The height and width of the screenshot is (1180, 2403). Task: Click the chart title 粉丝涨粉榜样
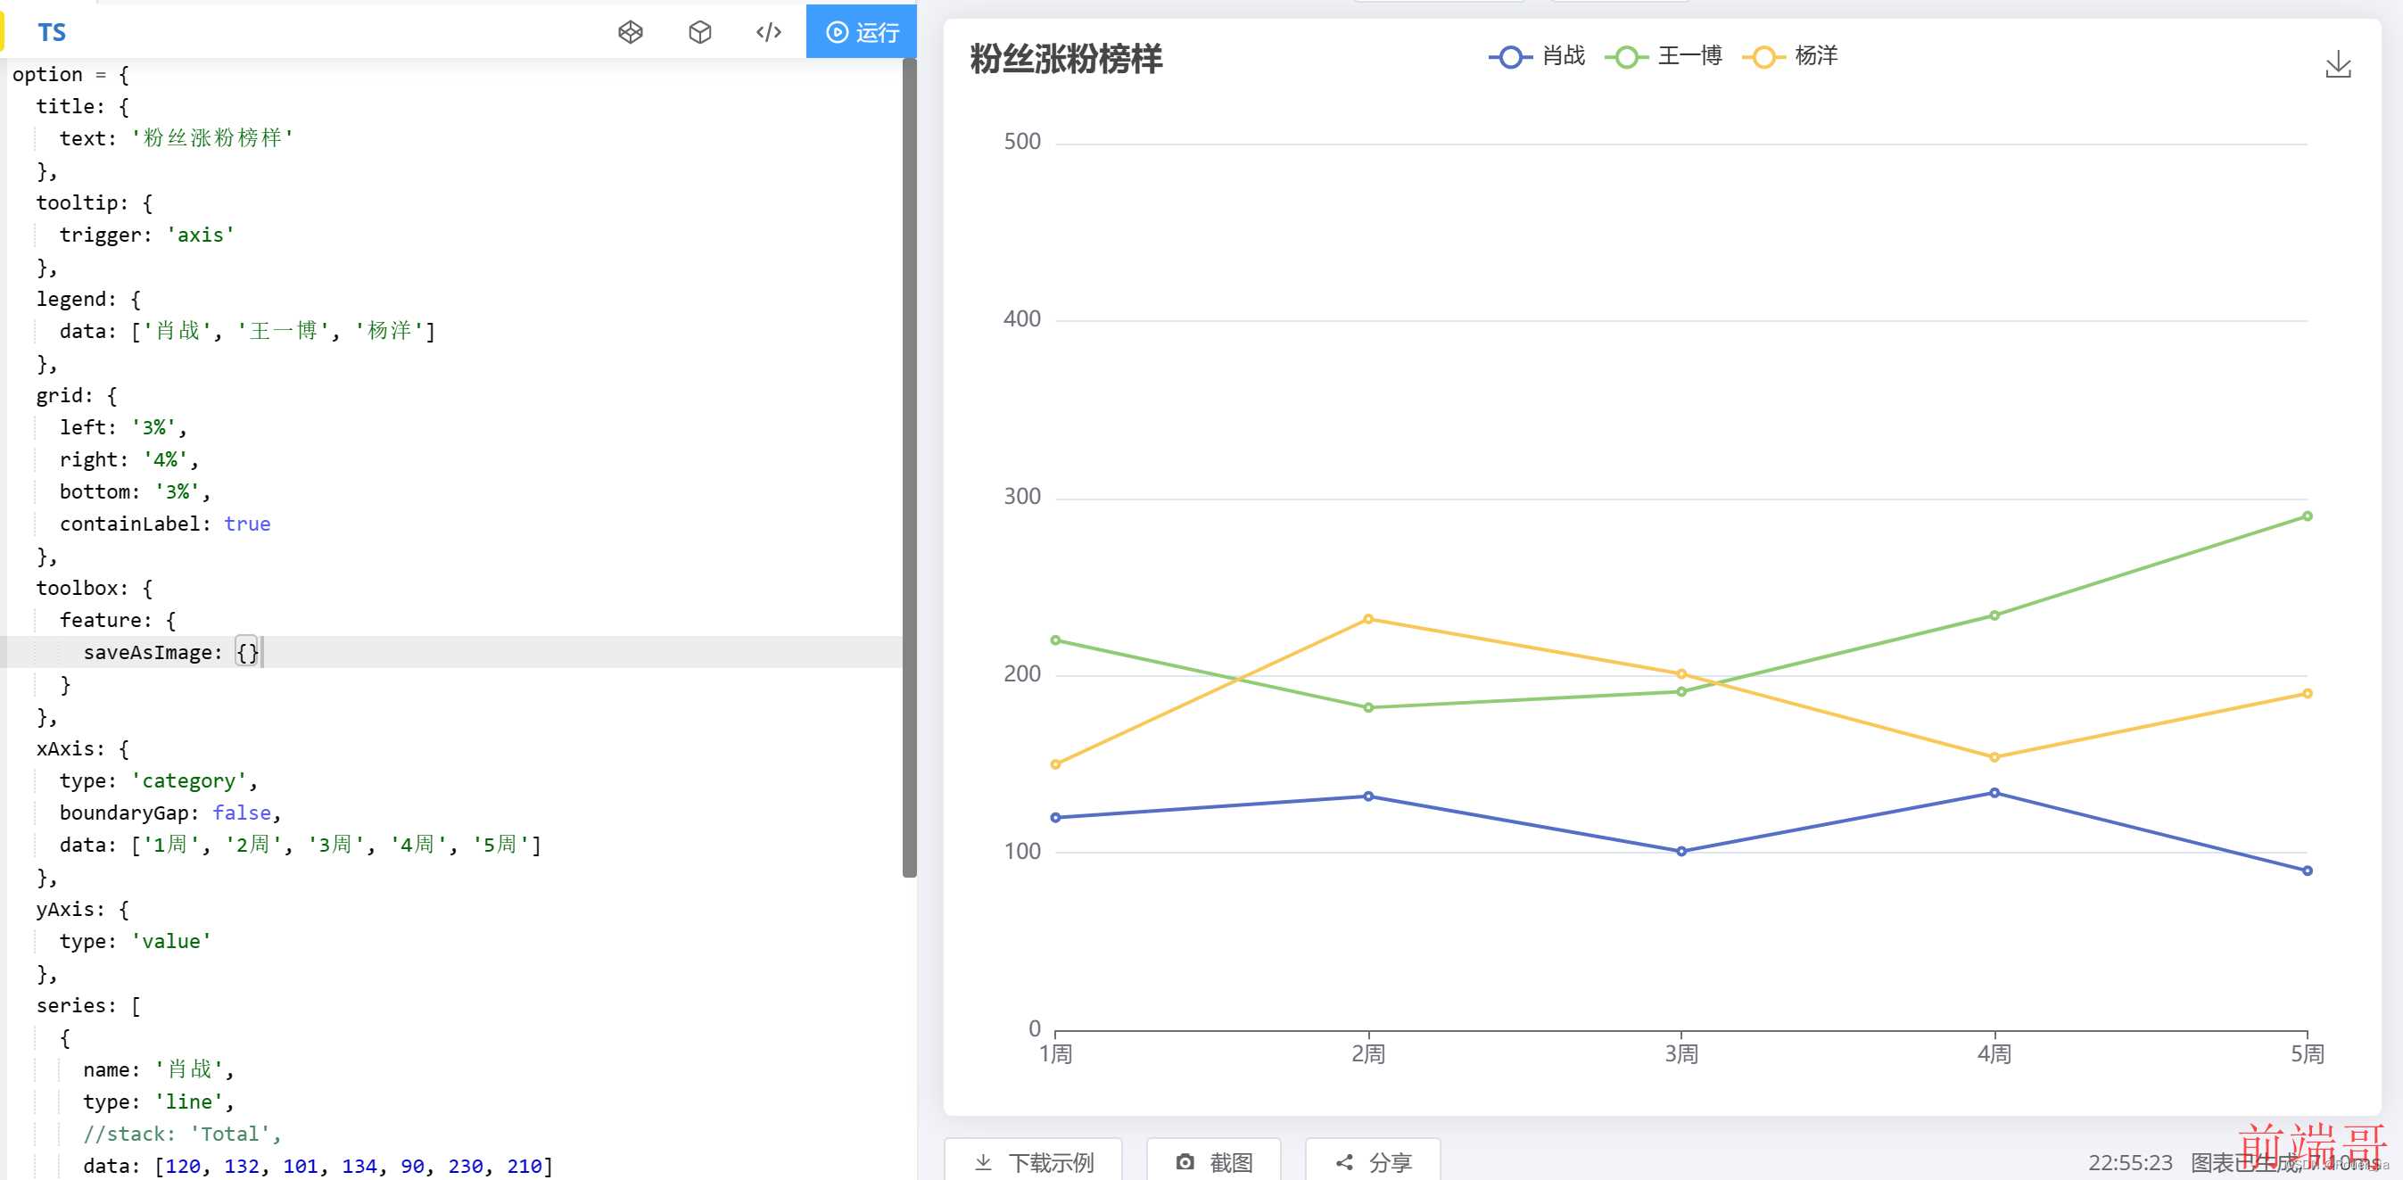coord(1066,59)
